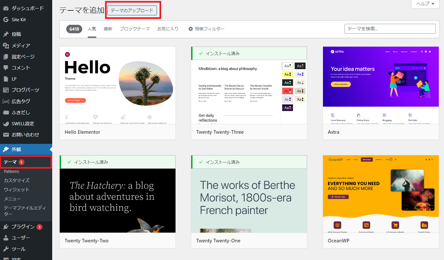Click the テーマを検索 search field
The width and height of the screenshot is (444, 260).
[x=390, y=29]
